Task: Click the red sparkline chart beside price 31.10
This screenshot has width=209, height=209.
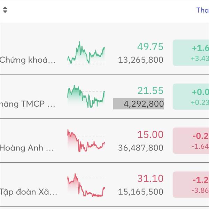Action: tap(86, 185)
